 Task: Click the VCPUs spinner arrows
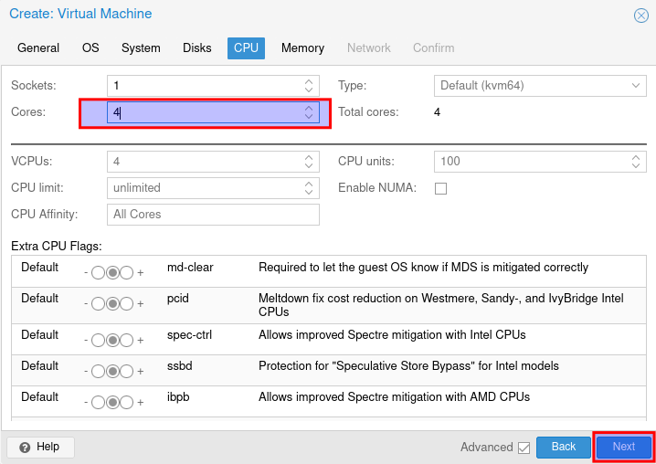[309, 162]
